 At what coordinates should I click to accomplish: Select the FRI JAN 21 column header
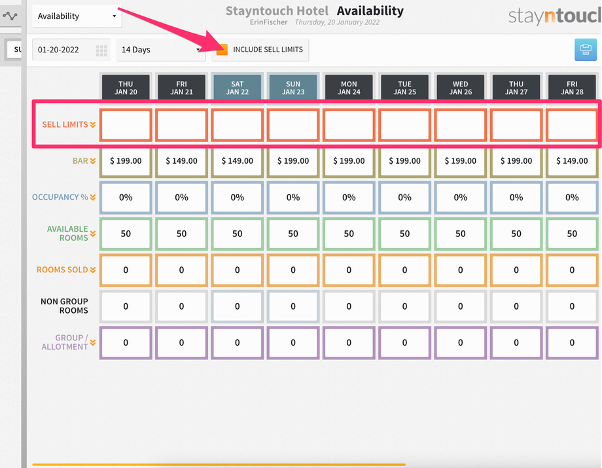point(182,88)
